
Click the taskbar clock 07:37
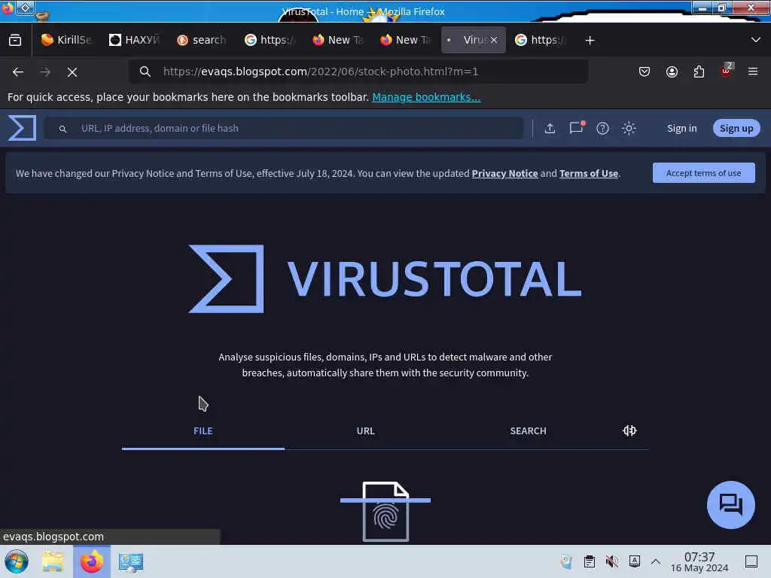coord(699,561)
